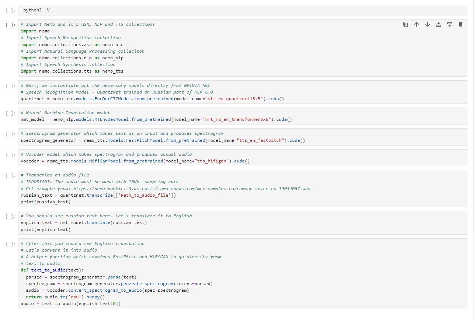Image resolution: width=474 pixels, height=319 pixels.
Task: Click 'import nemo.collections.asr as nemo_asr' line
Action: pyautogui.click(x=72, y=45)
